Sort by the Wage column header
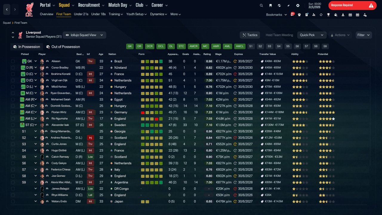The height and width of the screenshot is (215, 382). (218, 54)
